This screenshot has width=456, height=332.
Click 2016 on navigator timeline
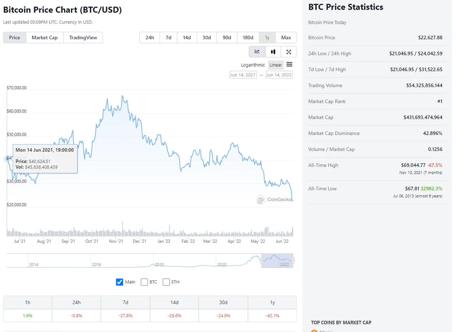96,265
